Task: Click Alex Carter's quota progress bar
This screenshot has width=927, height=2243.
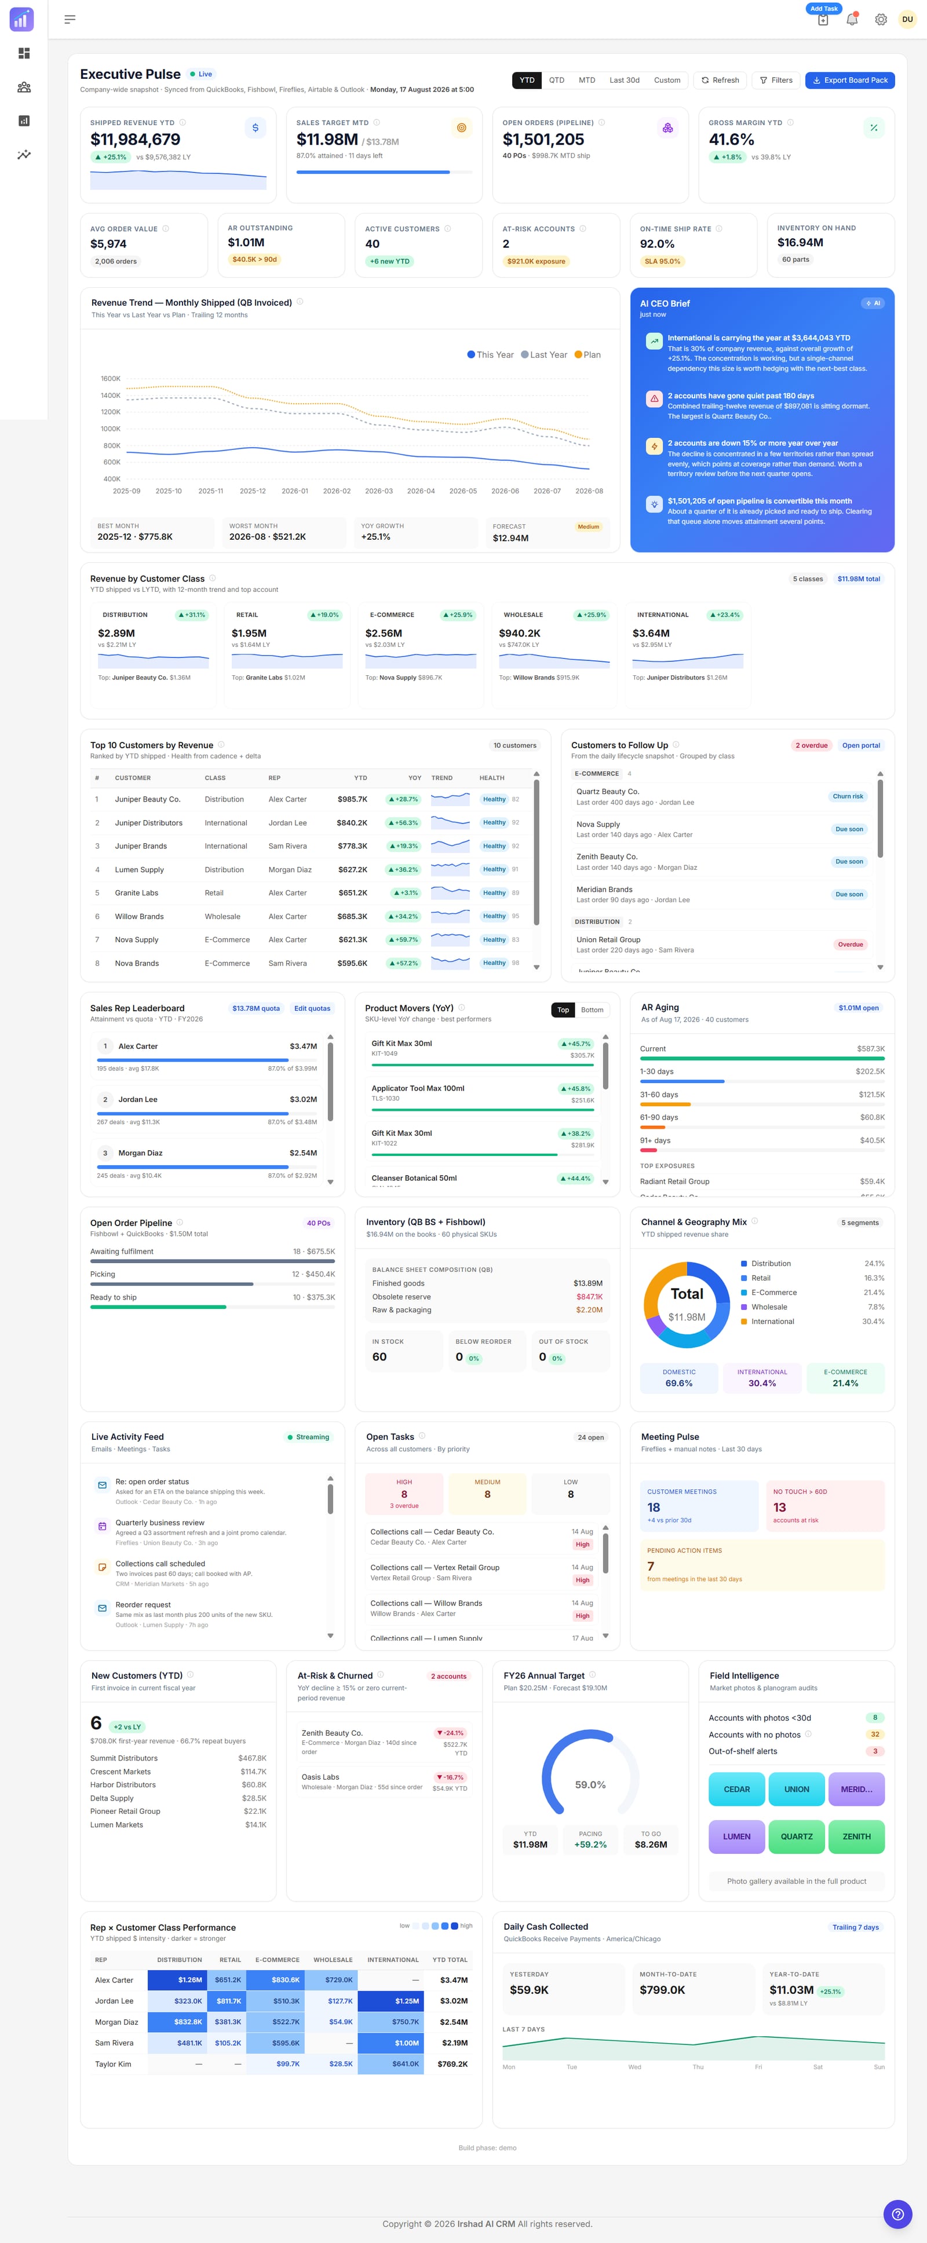Action: pyautogui.click(x=207, y=1060)
